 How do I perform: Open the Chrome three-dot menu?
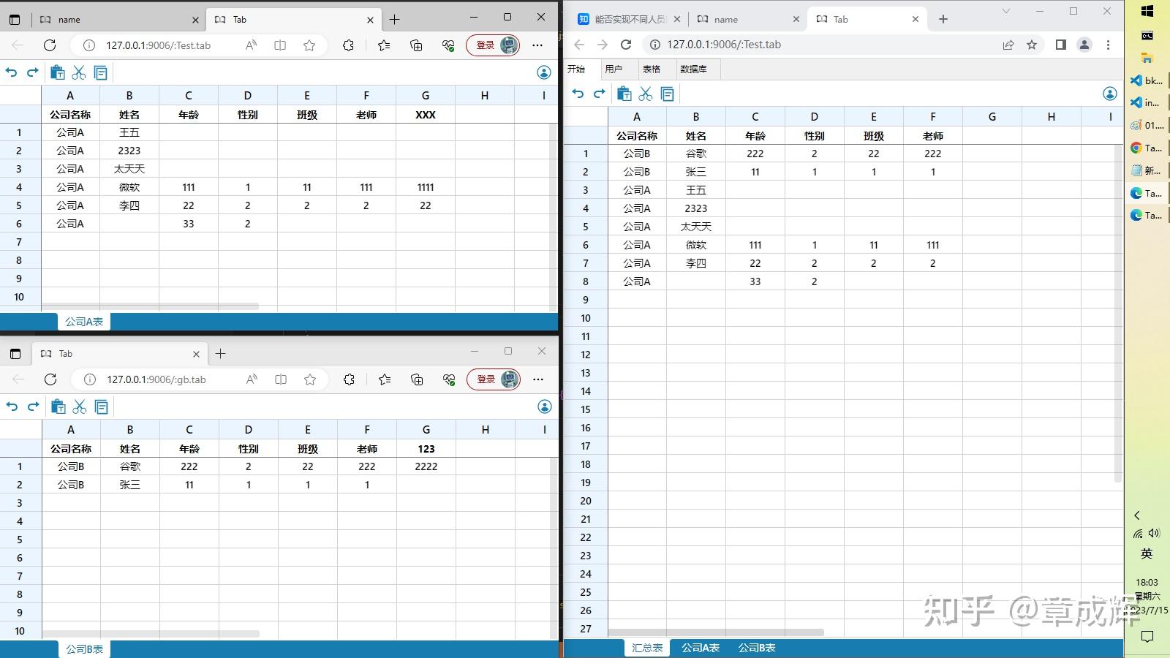point(1108,45)
